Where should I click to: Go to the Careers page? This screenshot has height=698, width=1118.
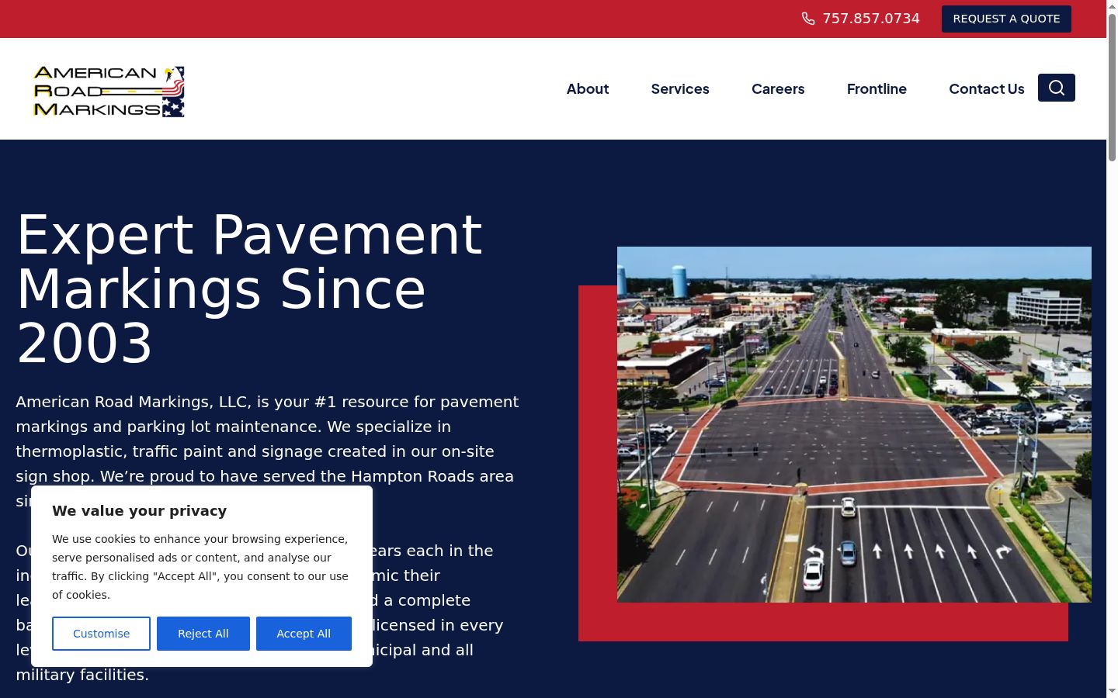point(778,89)
